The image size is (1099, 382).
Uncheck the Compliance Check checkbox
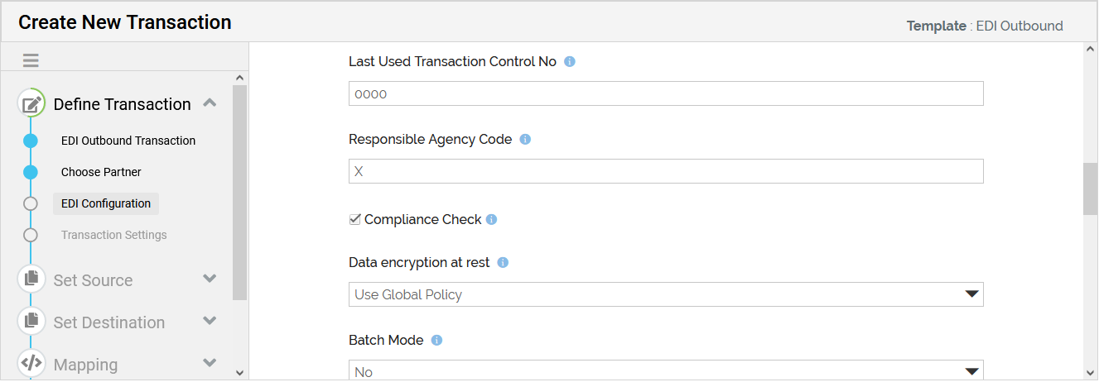tap(355, 219)
